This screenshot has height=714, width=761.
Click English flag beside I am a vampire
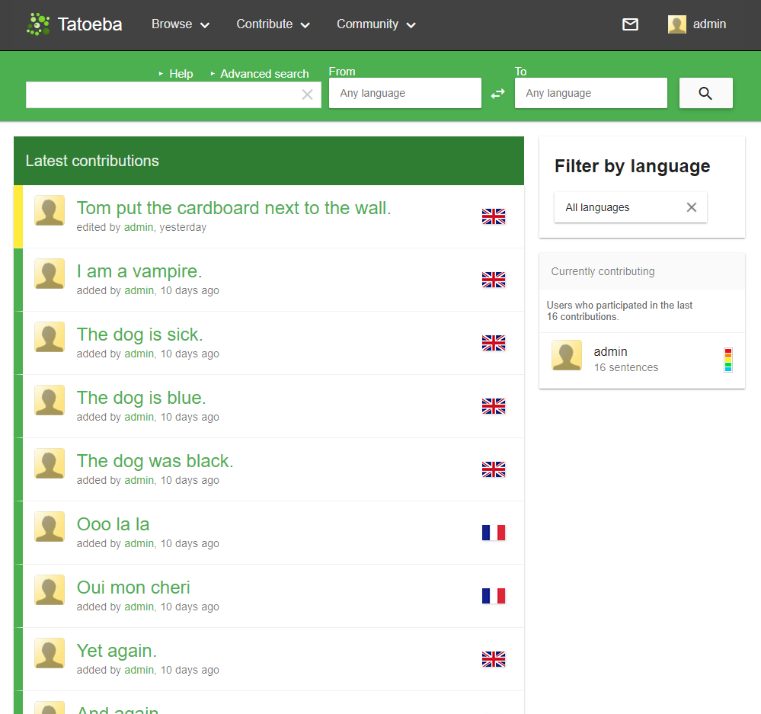(494, 280)
